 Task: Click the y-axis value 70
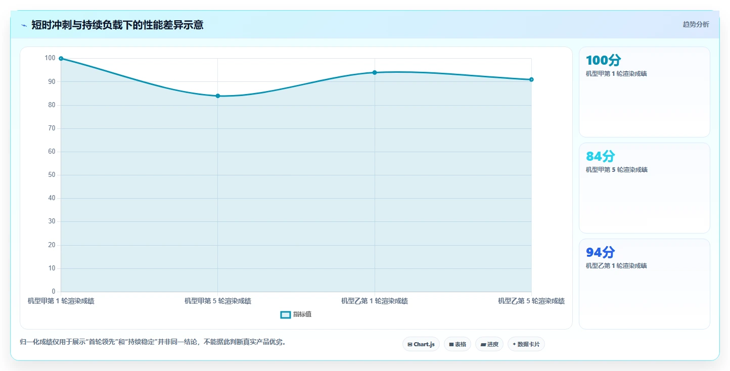pyautogui.click(x=52, y=128)
